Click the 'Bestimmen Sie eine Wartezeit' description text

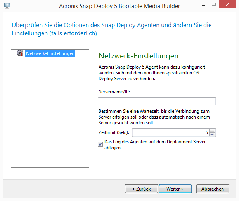click(x=154, y=117)
